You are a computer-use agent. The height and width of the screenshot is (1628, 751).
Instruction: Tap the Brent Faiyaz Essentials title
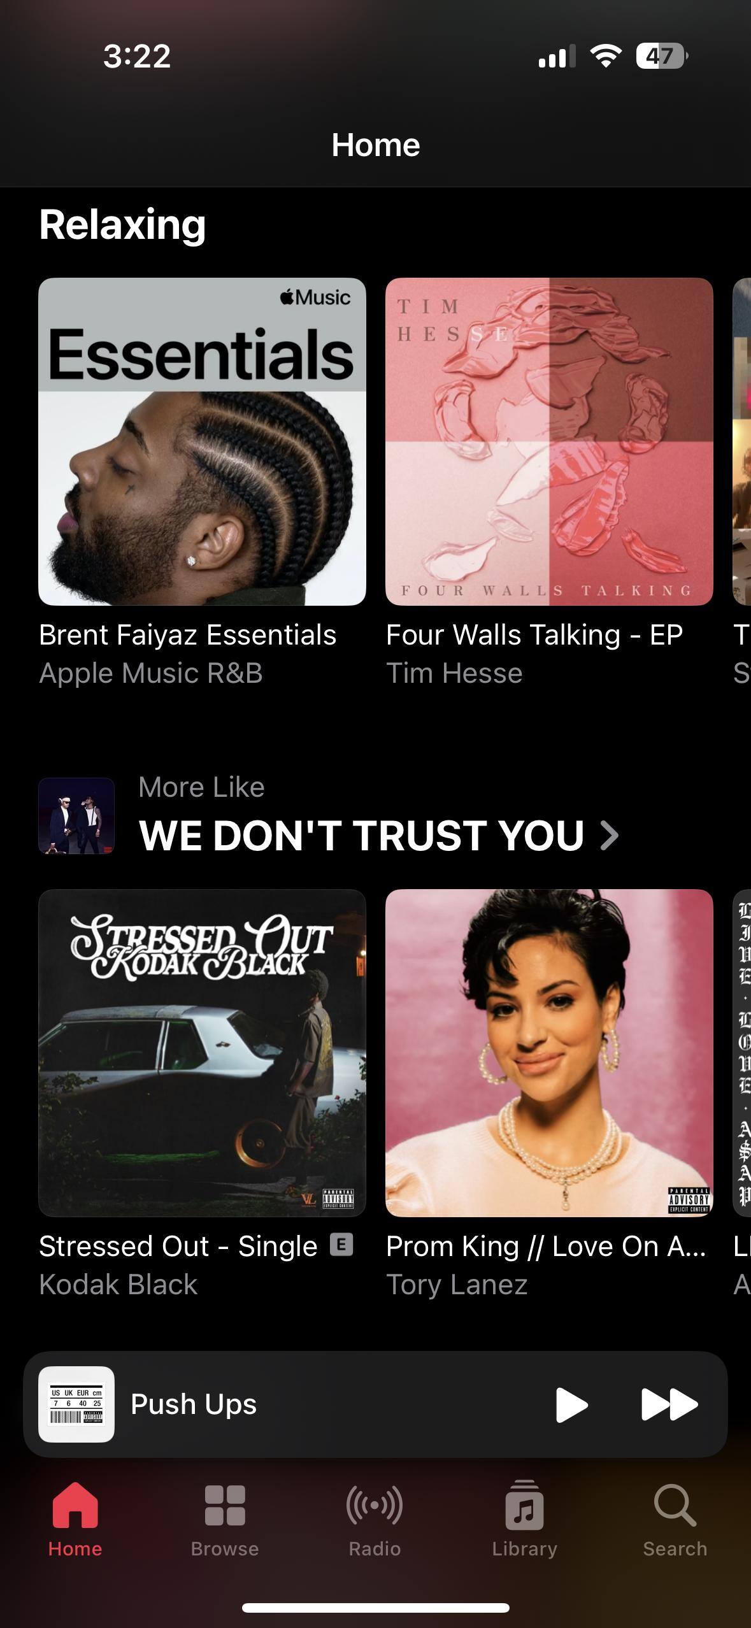click(x=187, y=635)
